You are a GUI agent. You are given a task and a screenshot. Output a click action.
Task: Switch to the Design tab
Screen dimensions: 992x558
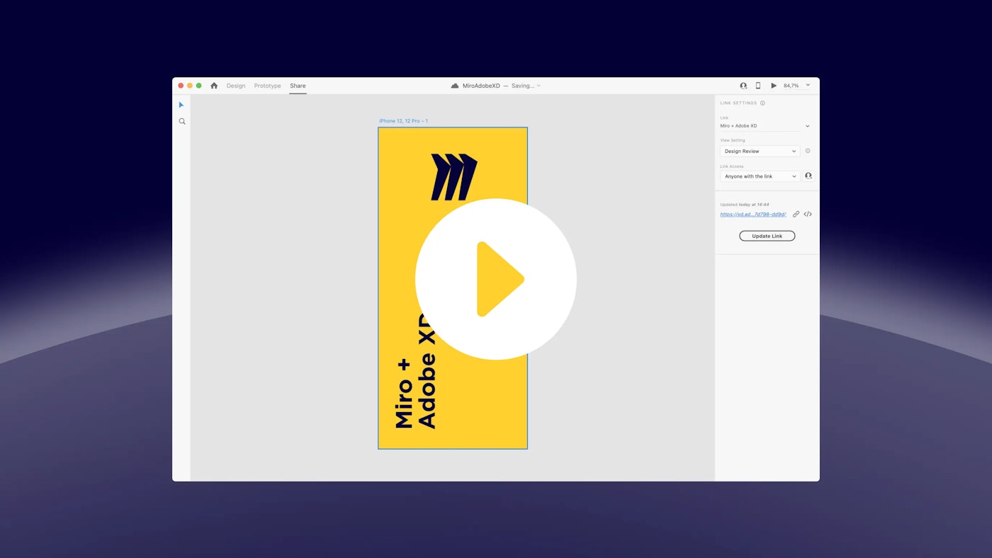coord(236,86)
